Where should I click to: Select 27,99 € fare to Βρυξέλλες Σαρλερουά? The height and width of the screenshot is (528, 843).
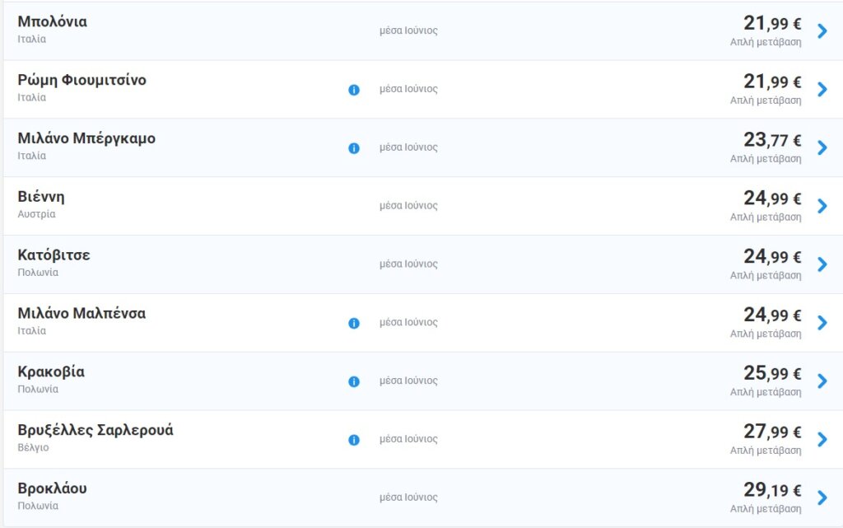(x=771, y=432)
